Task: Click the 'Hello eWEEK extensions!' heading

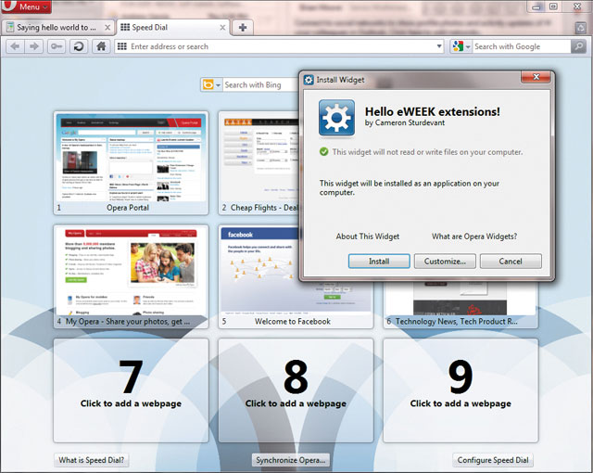Action: click(x=433, y=111)
